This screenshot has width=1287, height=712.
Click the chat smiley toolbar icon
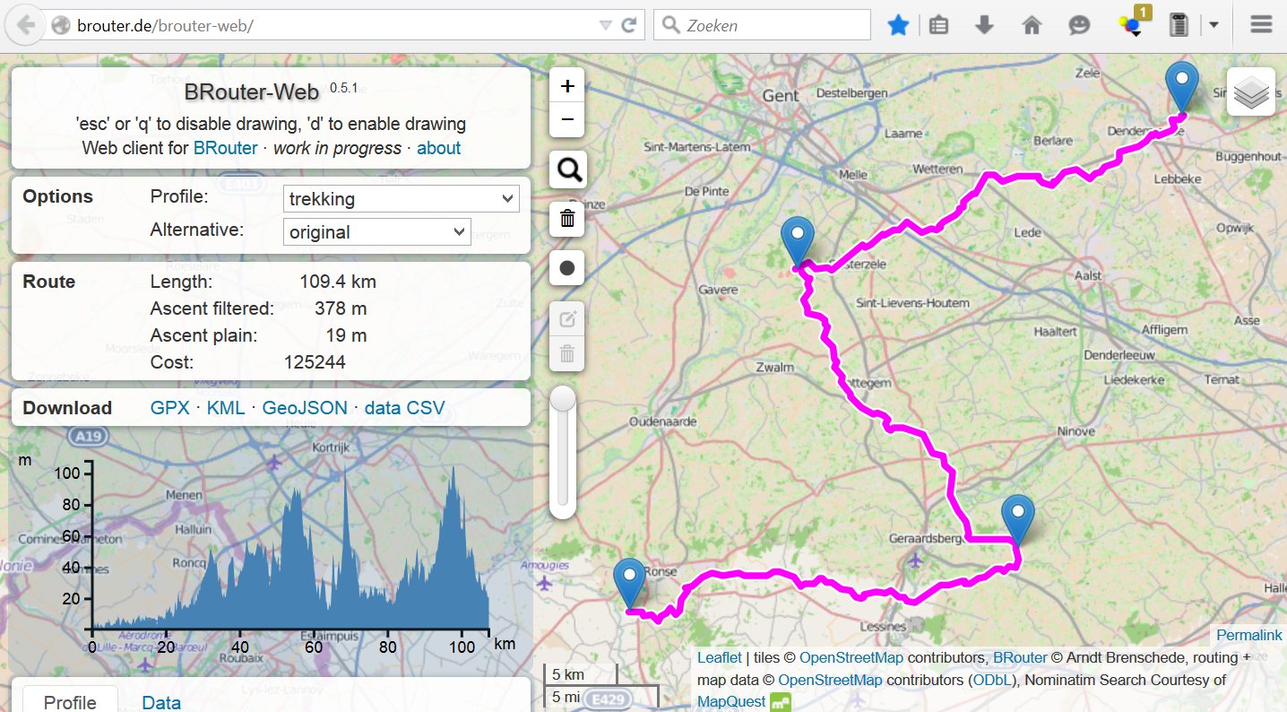(1079, 25)
